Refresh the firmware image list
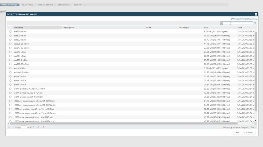 43,127
